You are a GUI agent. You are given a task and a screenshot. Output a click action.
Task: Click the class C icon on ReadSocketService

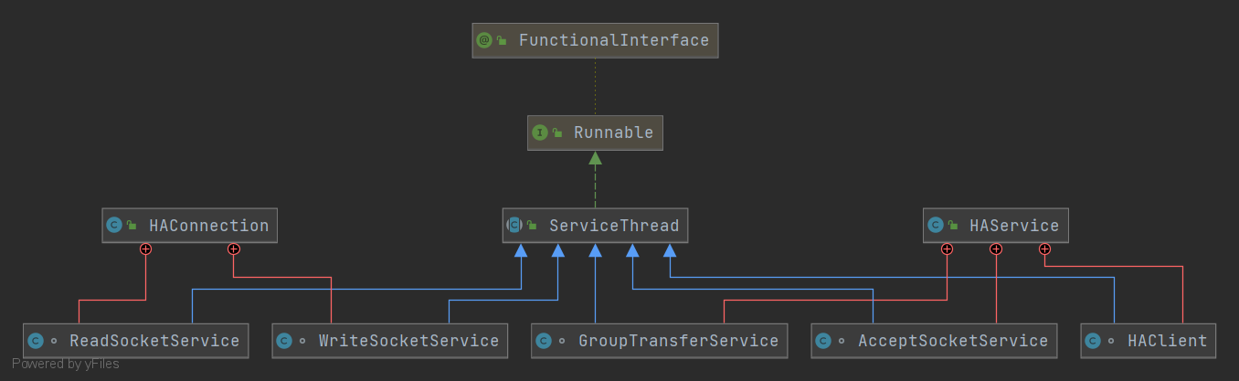click(x=35, y=341)
